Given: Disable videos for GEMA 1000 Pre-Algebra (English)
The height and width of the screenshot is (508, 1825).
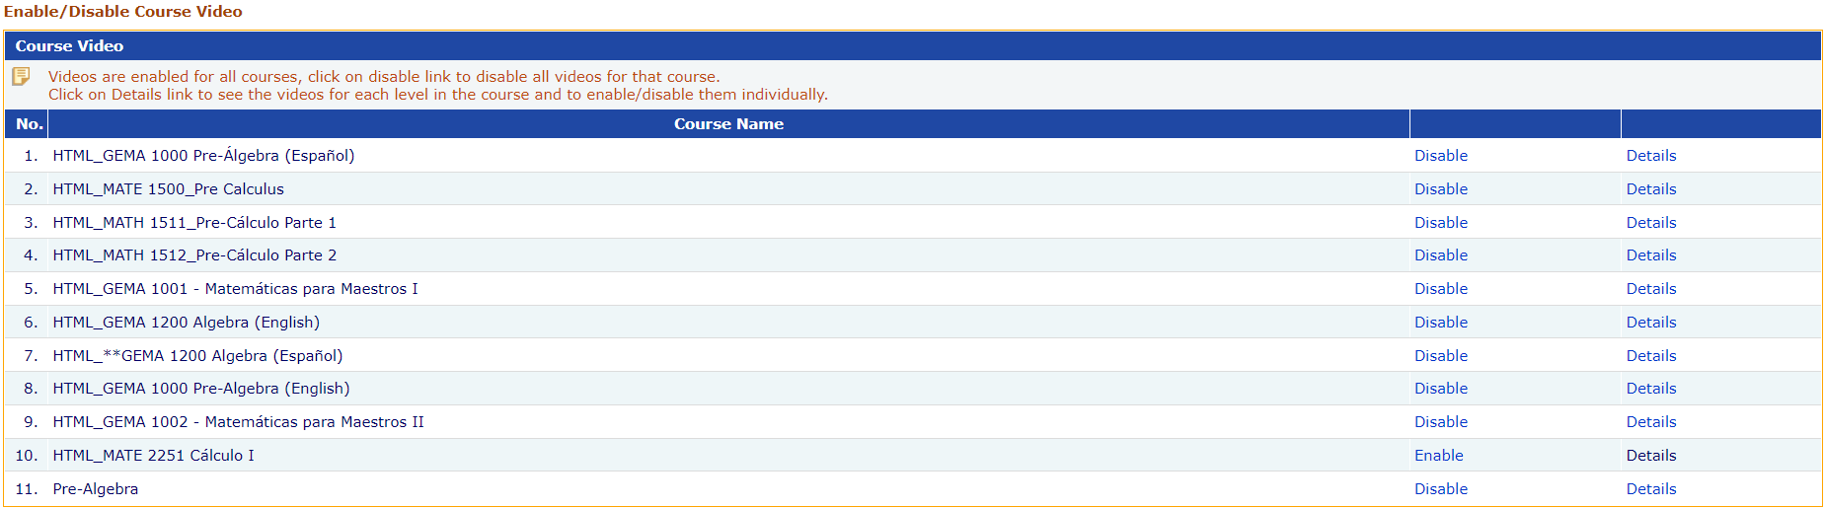Looking at the screenshot, I should [1440, 389].
